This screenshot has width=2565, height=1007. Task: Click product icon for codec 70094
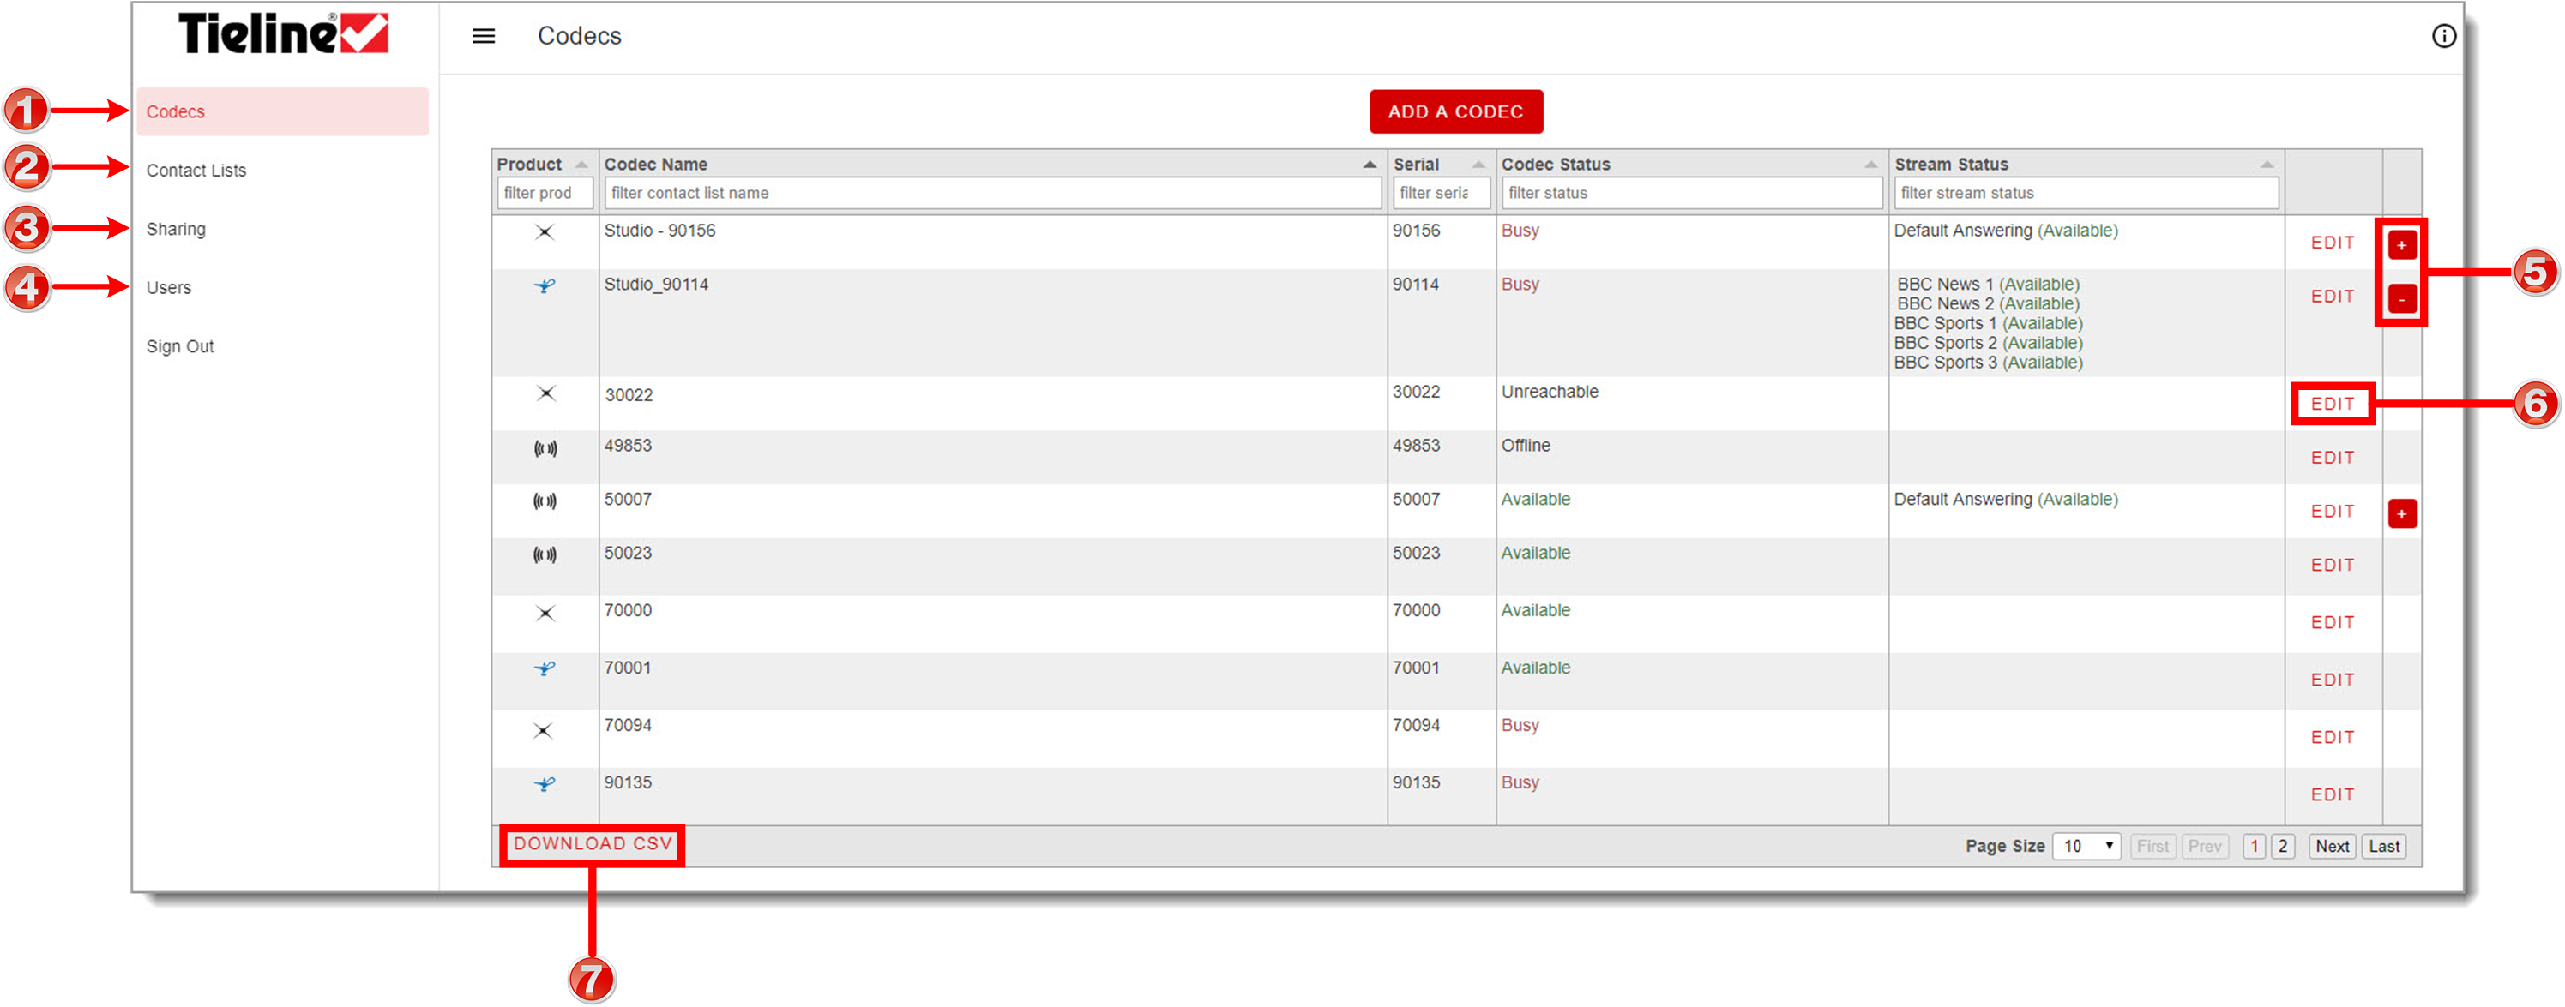point(543,731)
